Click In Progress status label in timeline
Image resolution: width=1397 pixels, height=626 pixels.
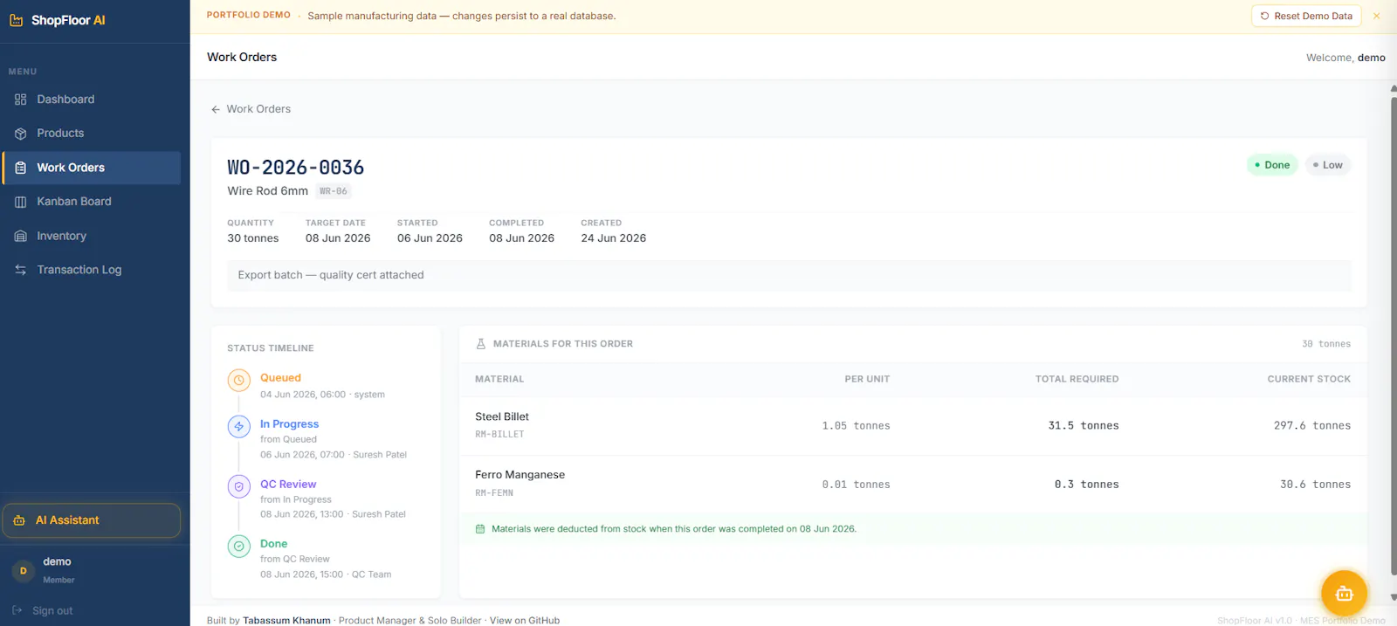pyautogui.click(x=289, y=424)
